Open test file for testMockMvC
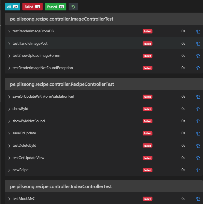This screenshot has width=203, height=204. 198,199
